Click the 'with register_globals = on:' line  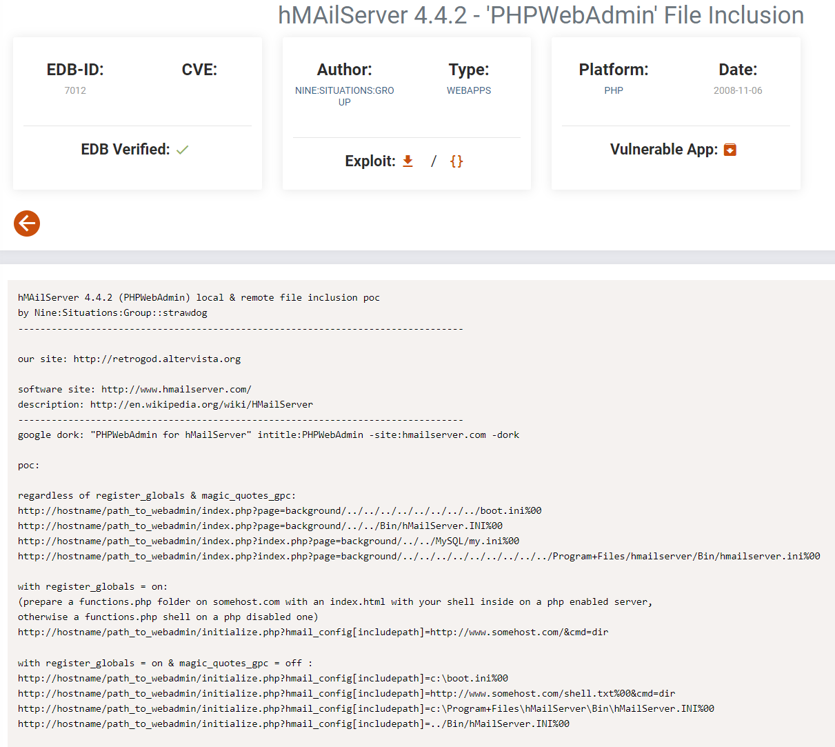92,586
